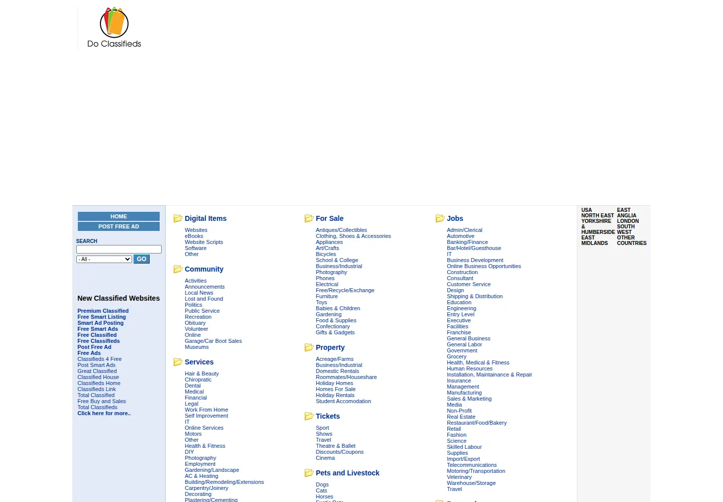
Task: Open the Gifts & Gadgets link
Action: 335,332
